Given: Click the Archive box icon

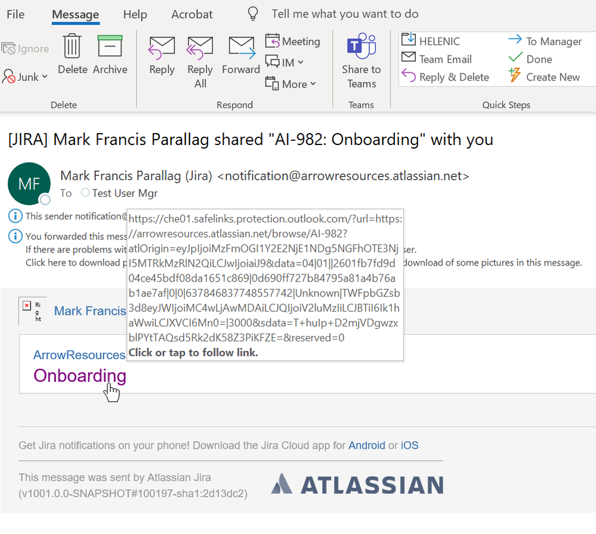Looking at the screenshot, I should [110, 45].
